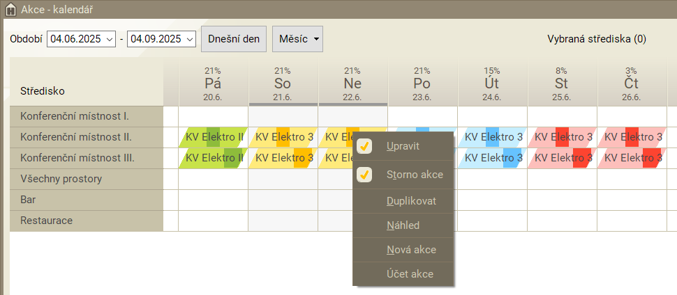The image size is (677, 295).
Task: Click the calendar app icon in title bar
Action: tap(10, 9)
